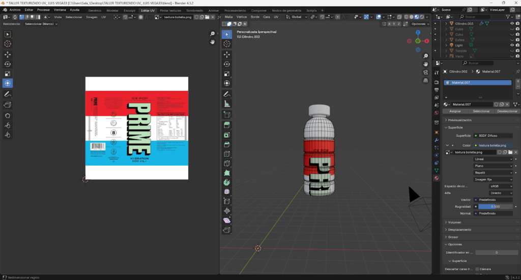Open the Imagen menu in UV editor
This screenshot has width=521, height=280.
pos(92,17)
